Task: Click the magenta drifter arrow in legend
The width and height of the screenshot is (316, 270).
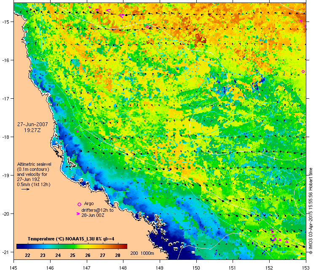Action: coord(78,214)
